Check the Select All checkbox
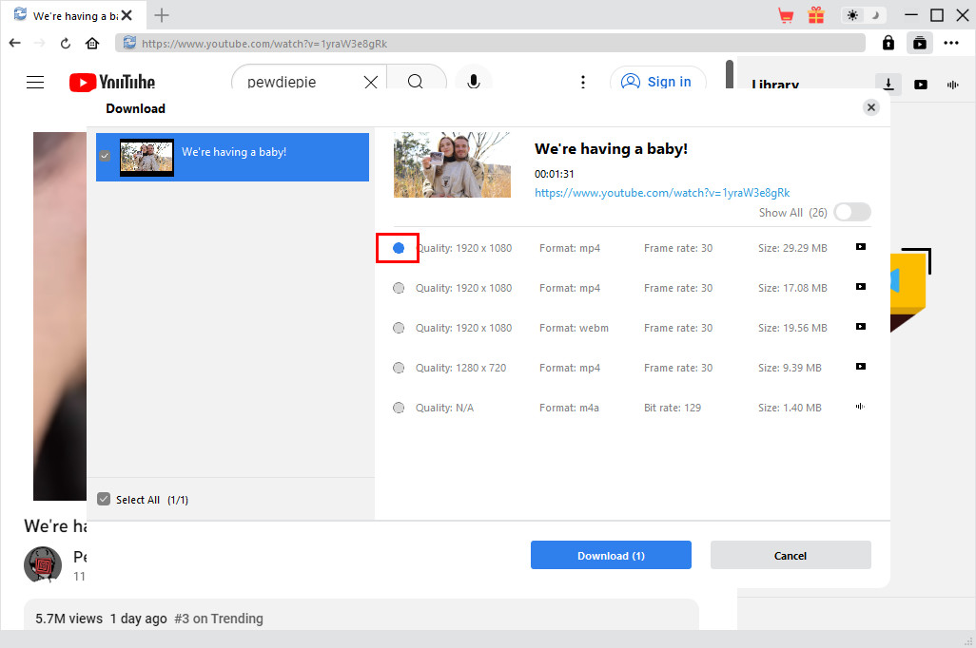Screen dimensions: 976x648 [x=105, y=500]
